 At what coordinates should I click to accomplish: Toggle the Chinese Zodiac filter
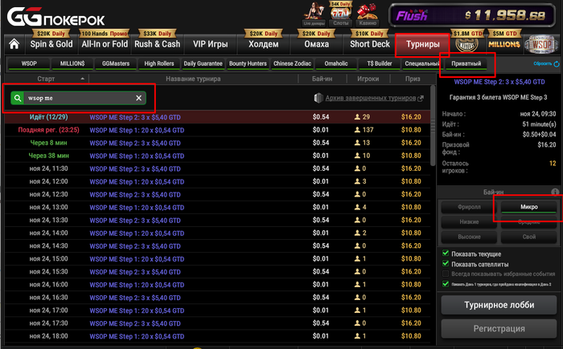coord(292,63)
